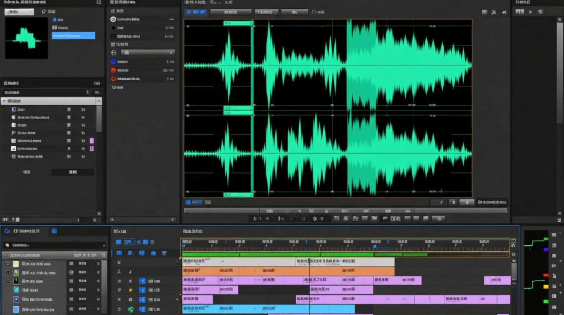Open the light gray dropdown above the waveform preview
The image size is (564, 315).
pyautogui.click(x=19, y=12)
